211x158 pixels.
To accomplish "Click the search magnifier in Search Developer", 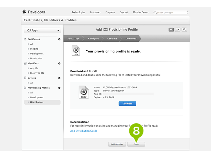I will 156,13.
